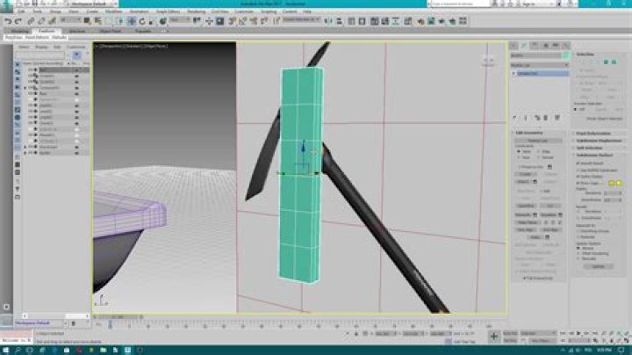Open the reference coordinate system dropdown
This screenshot has height=355, width=632.
click(179, 20)
